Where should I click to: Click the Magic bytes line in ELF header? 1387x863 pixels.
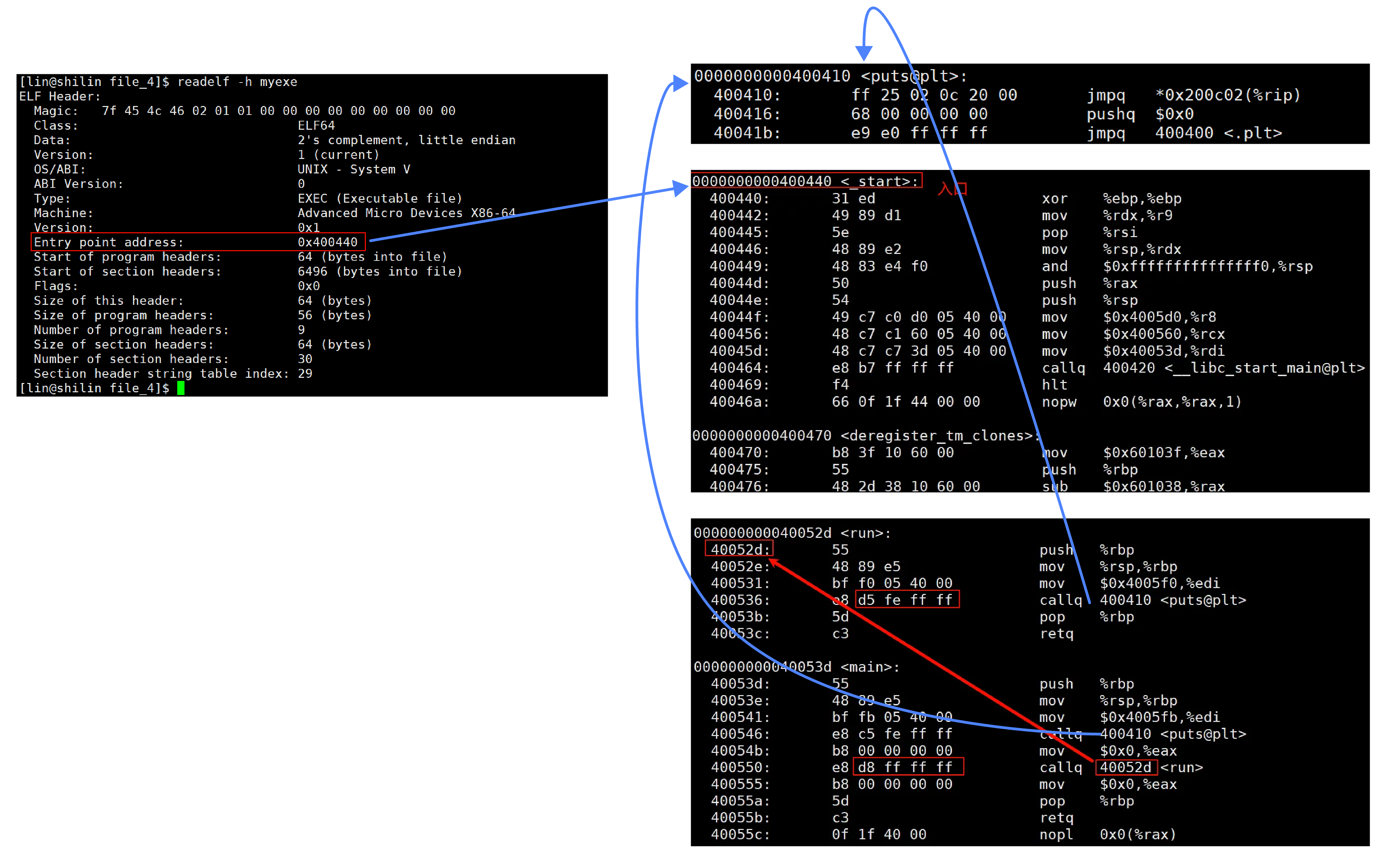[244, 111]
